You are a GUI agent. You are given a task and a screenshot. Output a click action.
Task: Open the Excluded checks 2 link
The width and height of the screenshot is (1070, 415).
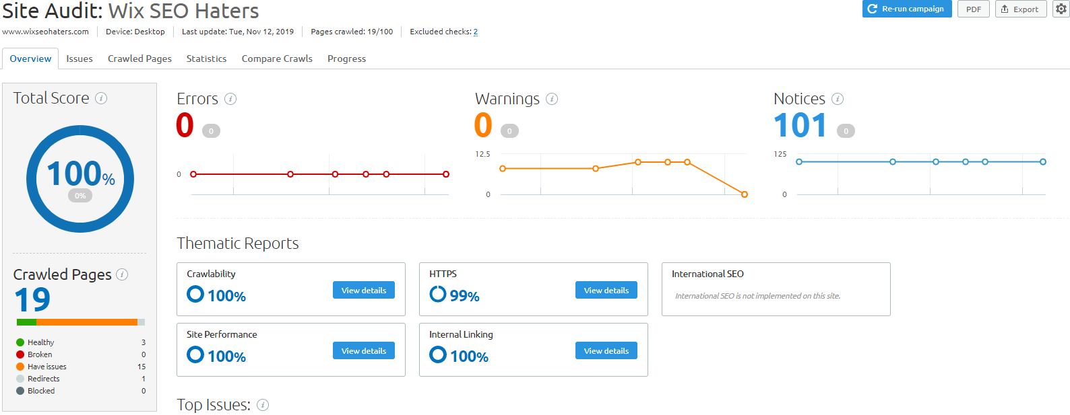pos(475,32)
